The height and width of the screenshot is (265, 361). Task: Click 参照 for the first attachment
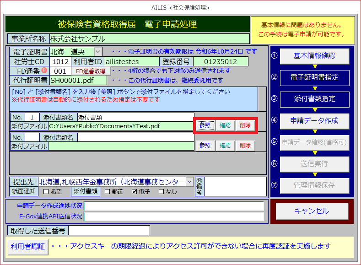coord(205,125)
